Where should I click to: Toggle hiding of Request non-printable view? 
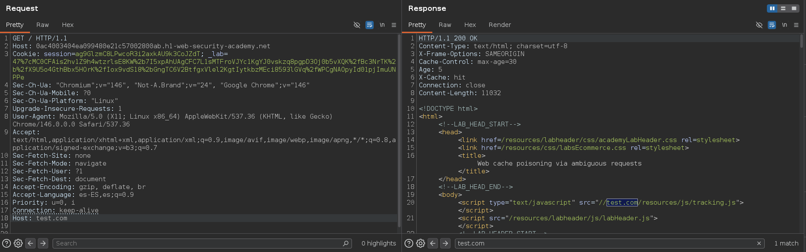[x=357, y=25]
